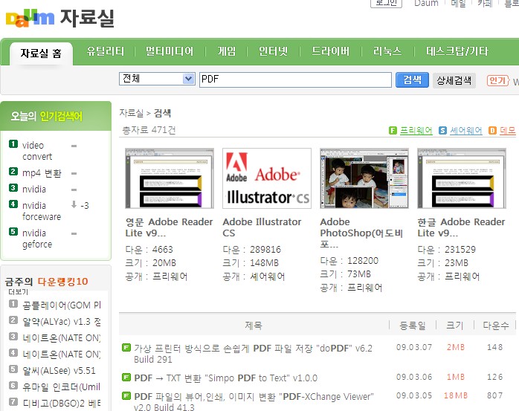Filter results by 프리웨어 link
This screenshot has height=411, width=519.
(416, 131)
